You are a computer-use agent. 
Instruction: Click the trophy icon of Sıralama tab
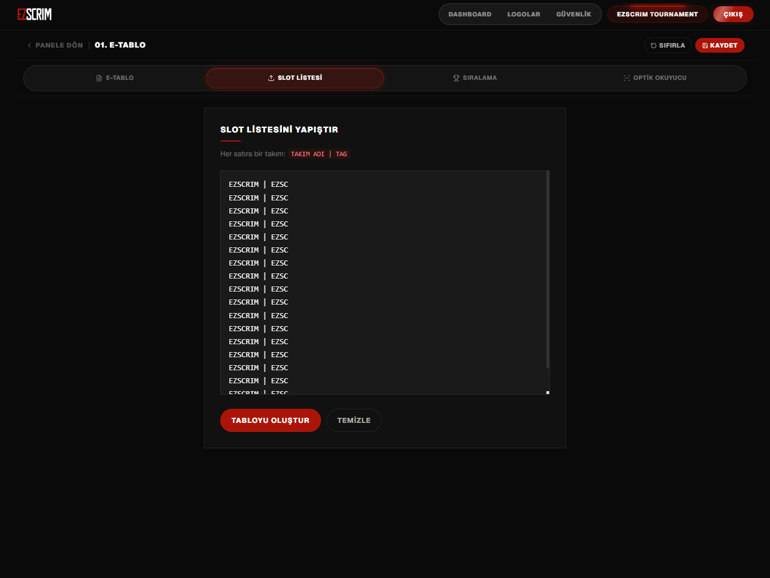[456, 78]
